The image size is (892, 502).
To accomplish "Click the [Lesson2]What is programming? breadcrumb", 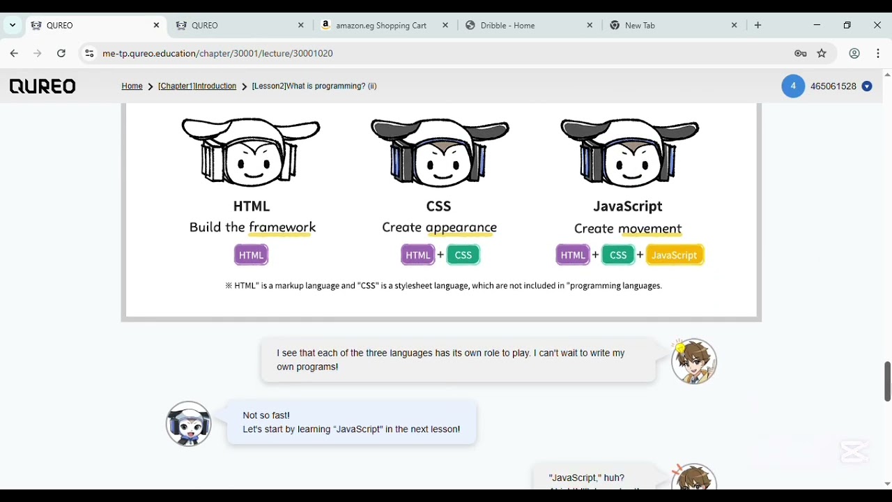I will [x=314, y=86].
